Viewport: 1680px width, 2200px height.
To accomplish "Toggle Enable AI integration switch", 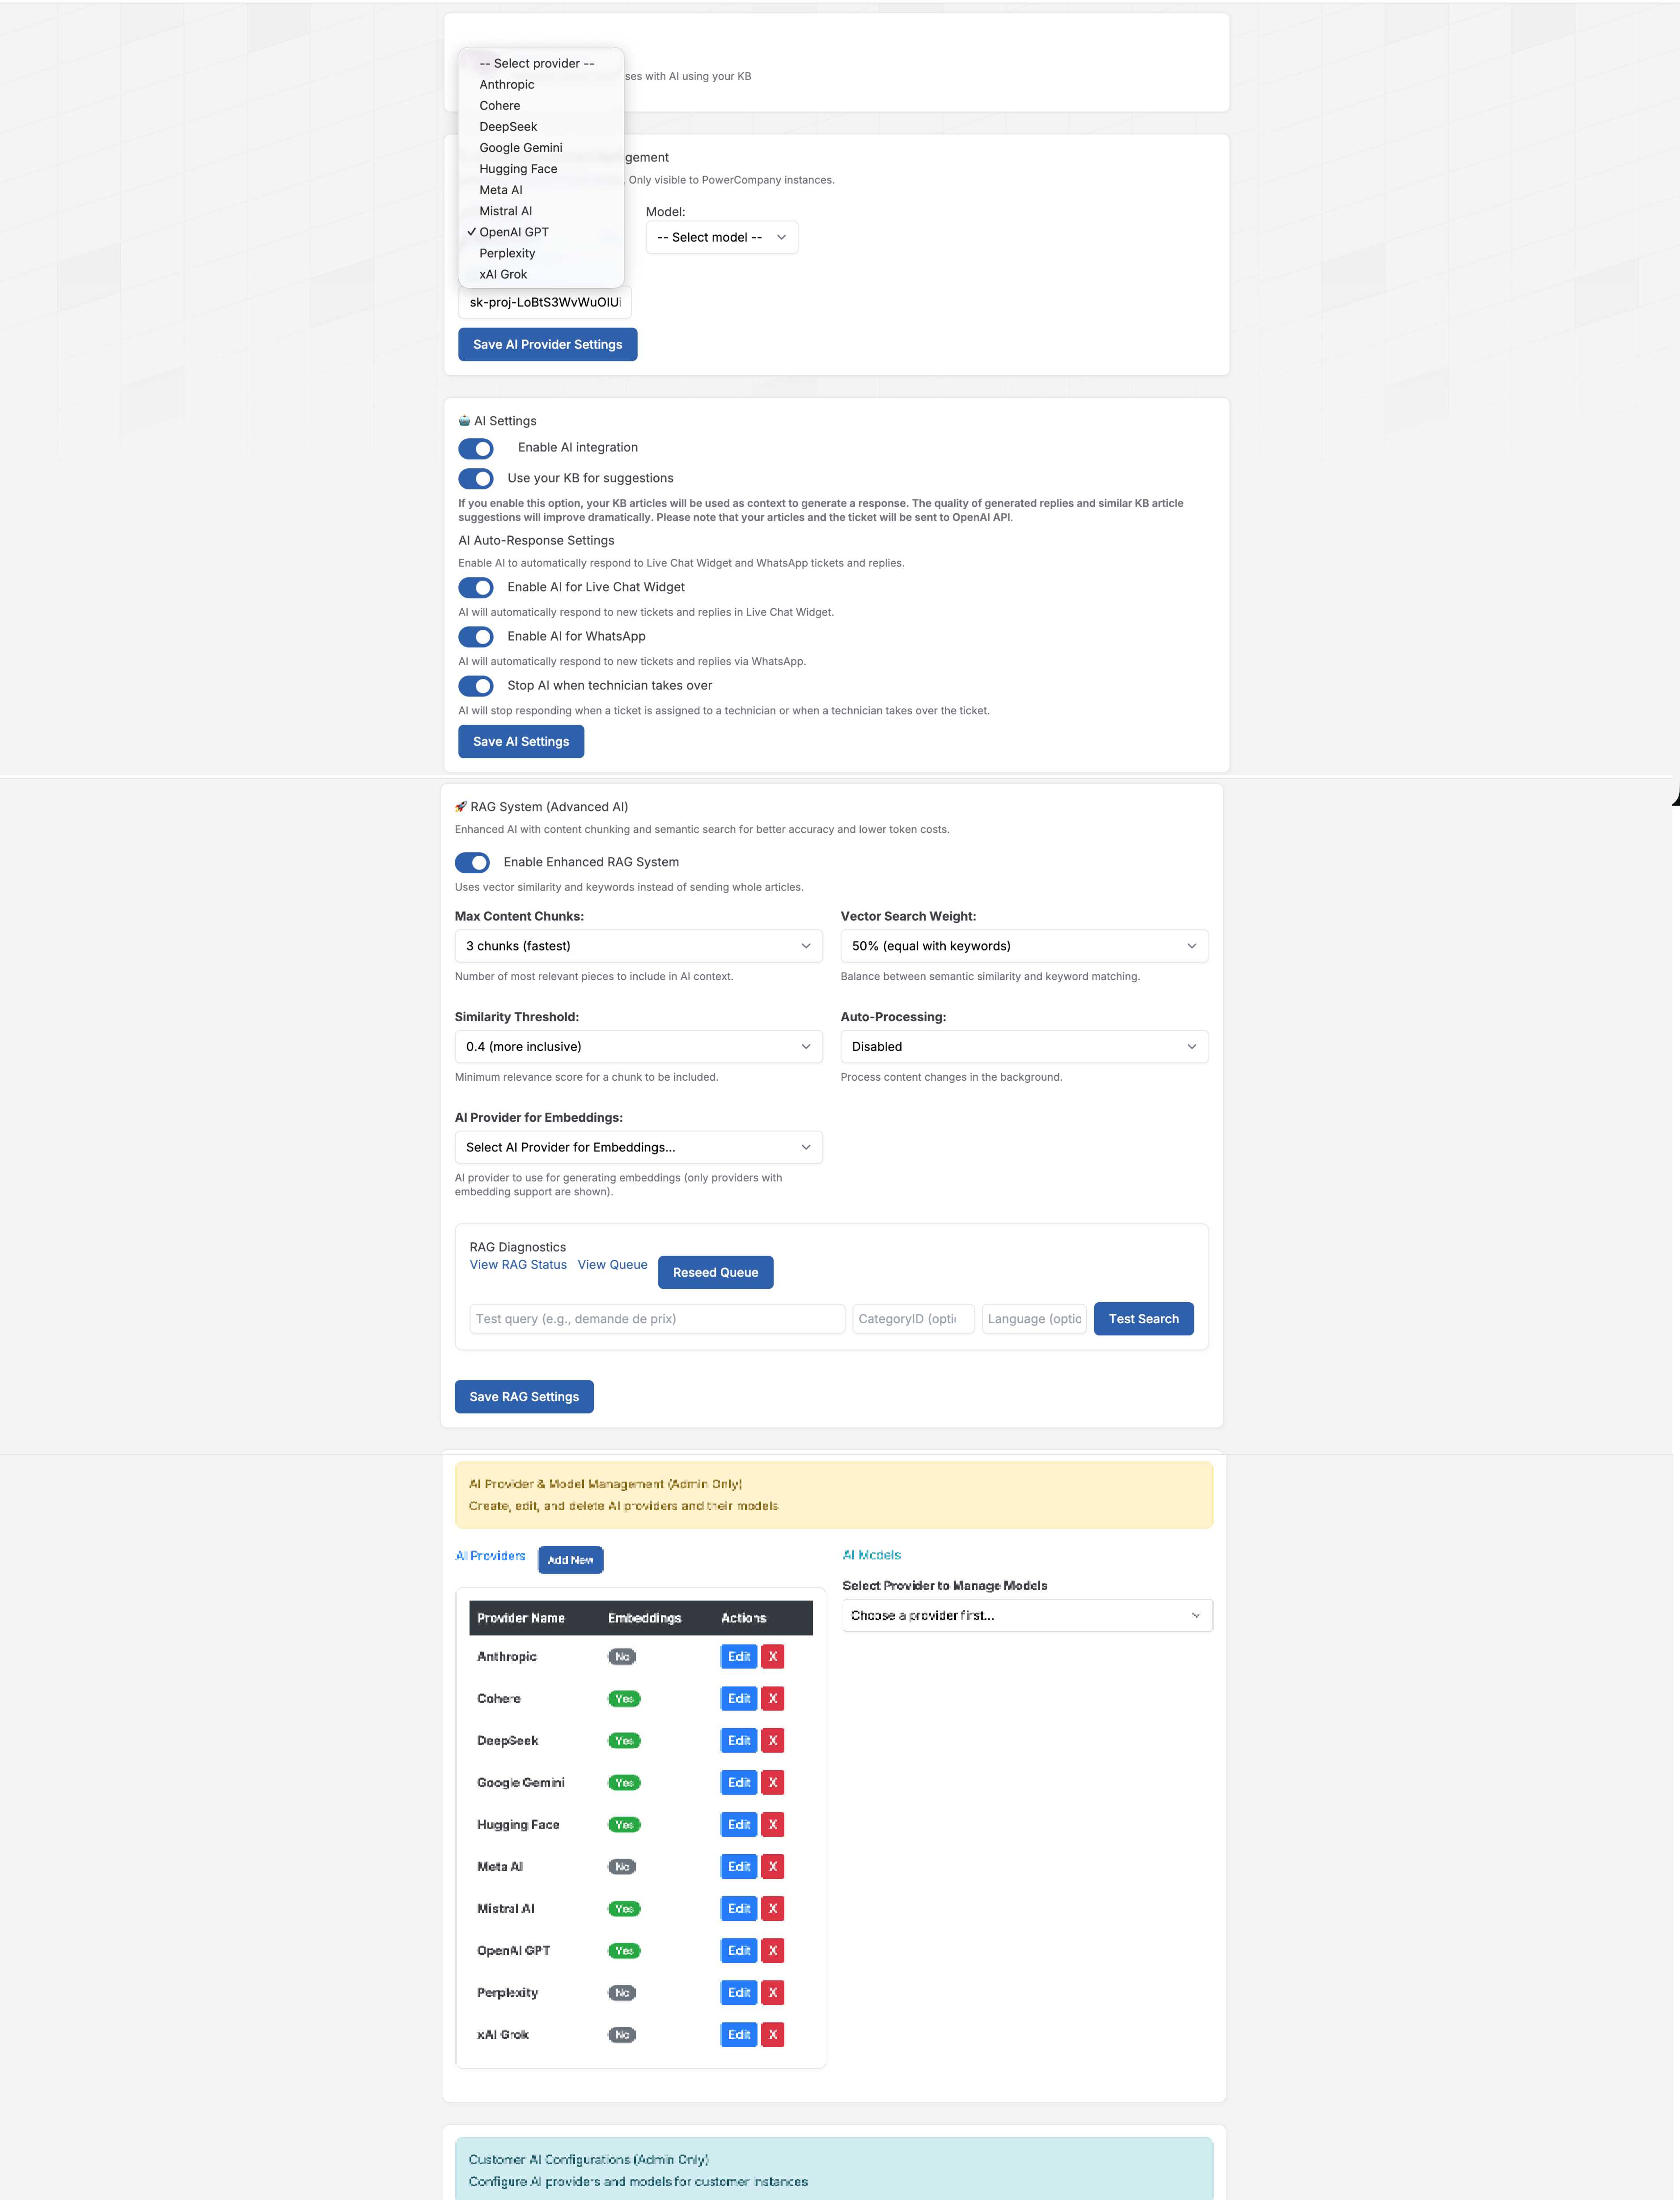I will 476,448.
